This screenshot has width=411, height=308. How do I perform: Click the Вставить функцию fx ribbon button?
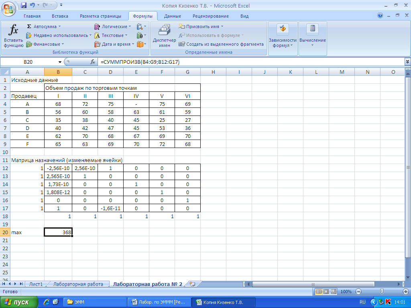coord(14,36)
